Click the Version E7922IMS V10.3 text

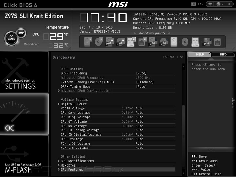coord(100,31)
